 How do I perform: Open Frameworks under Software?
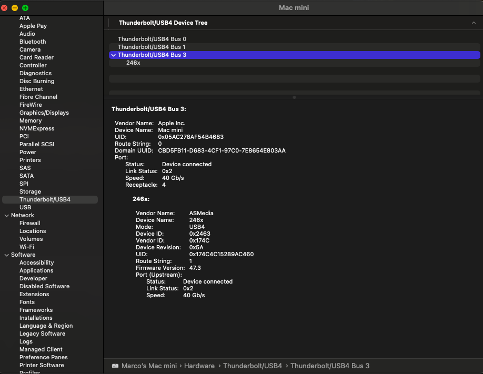click(x=36, y=310)
